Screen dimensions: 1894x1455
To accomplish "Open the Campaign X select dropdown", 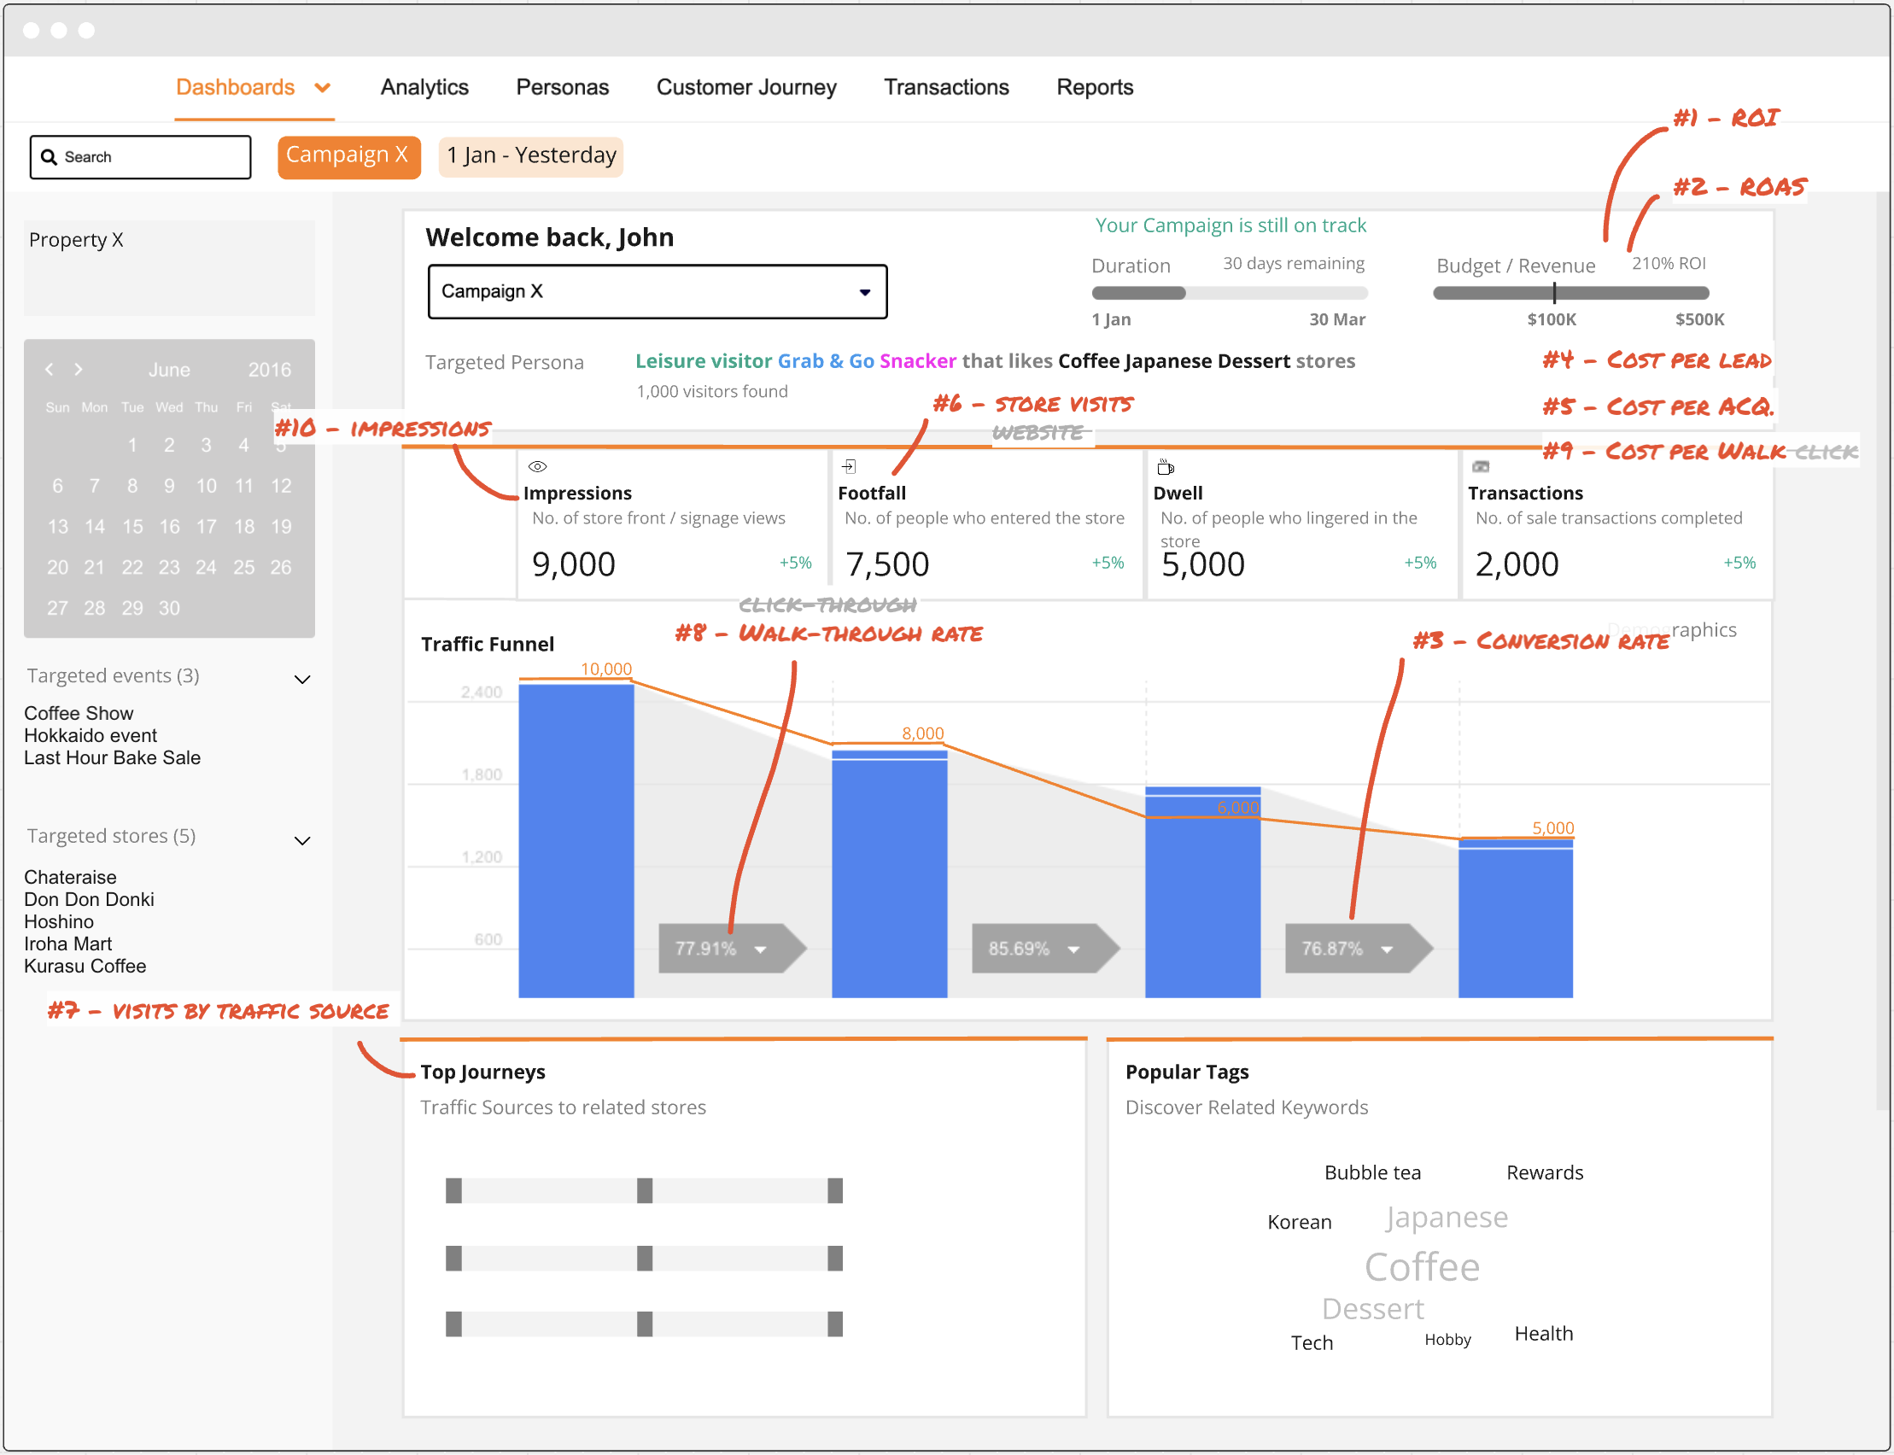I will tap(863, 292).
